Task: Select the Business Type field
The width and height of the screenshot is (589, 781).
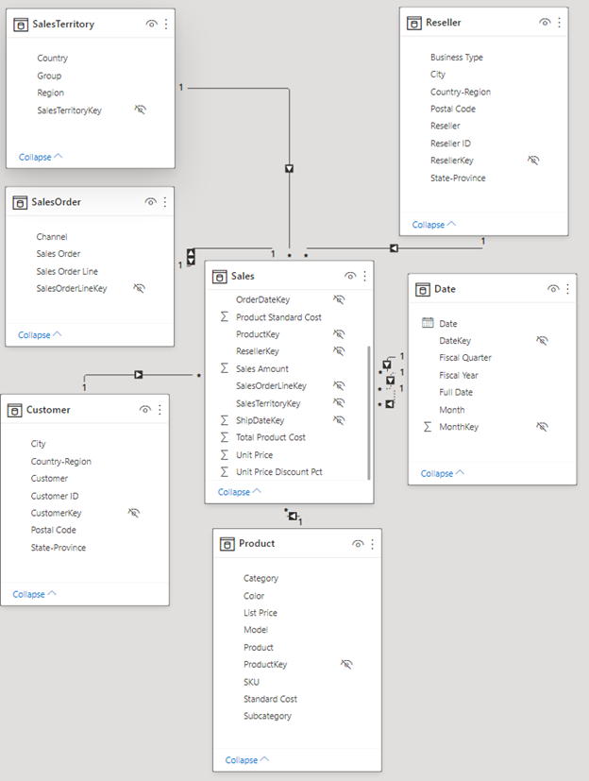Action: coord(457,58)
